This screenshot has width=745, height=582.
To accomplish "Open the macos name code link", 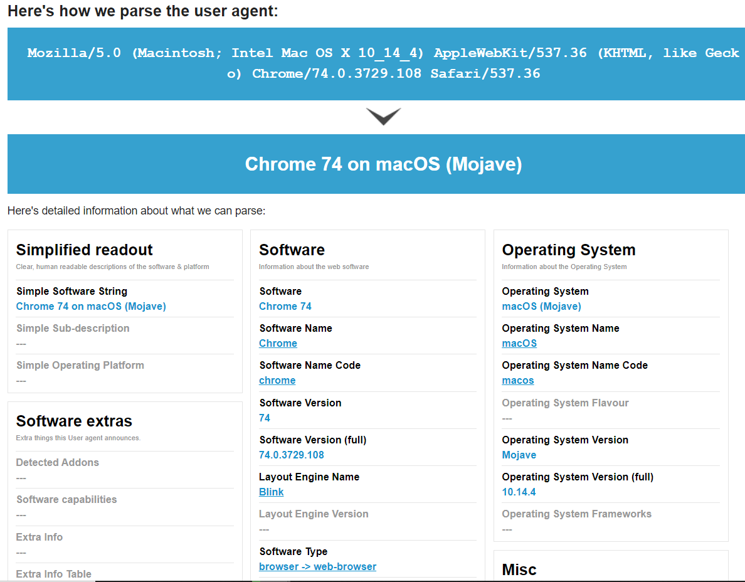I will pyautogui.click(x=518, y=380).
